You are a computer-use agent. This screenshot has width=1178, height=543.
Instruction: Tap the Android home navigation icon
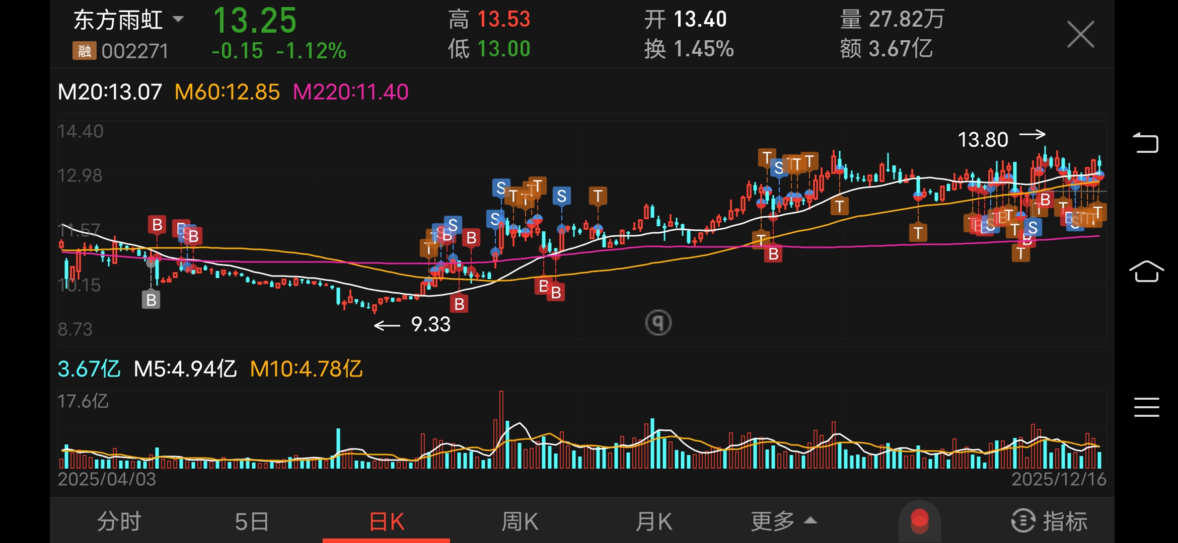pos(1146,271)
